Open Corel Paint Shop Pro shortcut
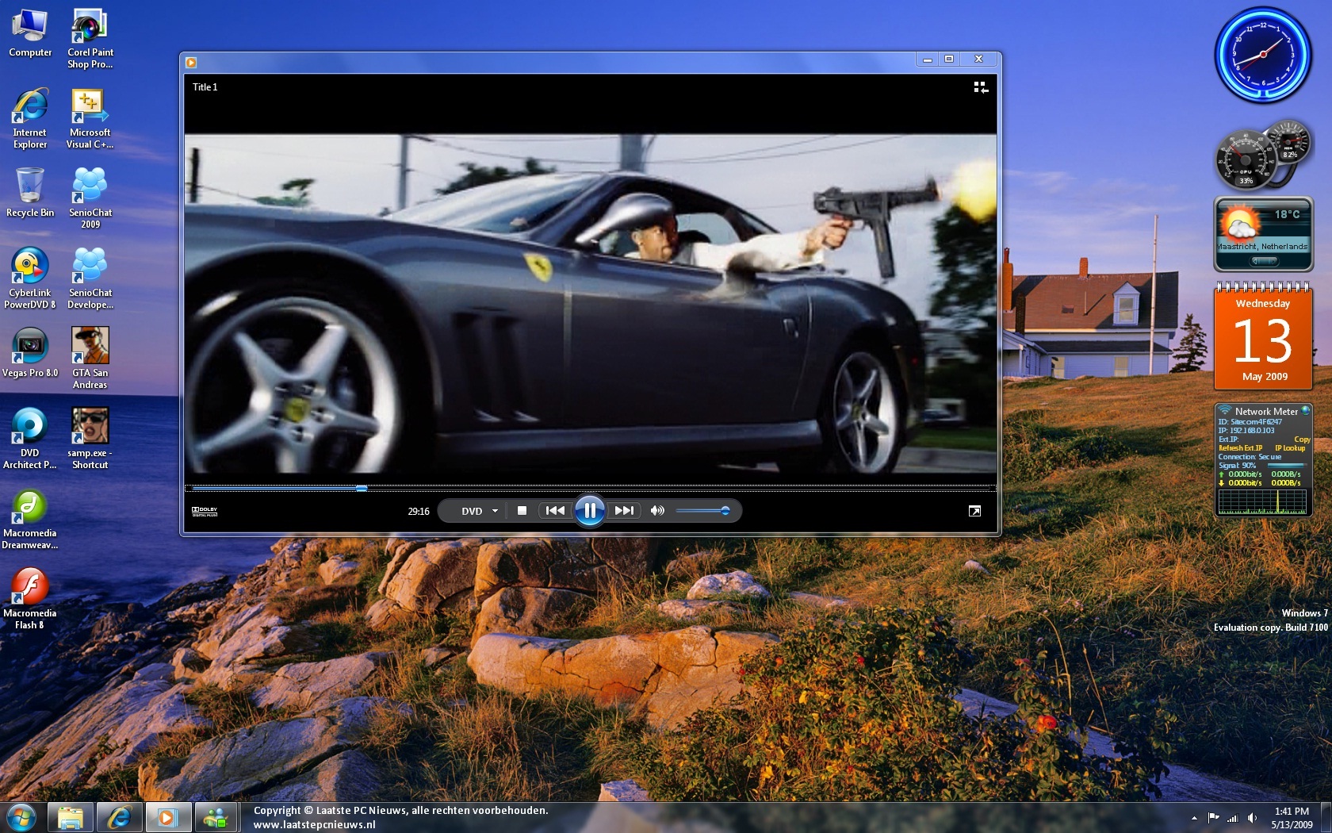 (90, 39)
